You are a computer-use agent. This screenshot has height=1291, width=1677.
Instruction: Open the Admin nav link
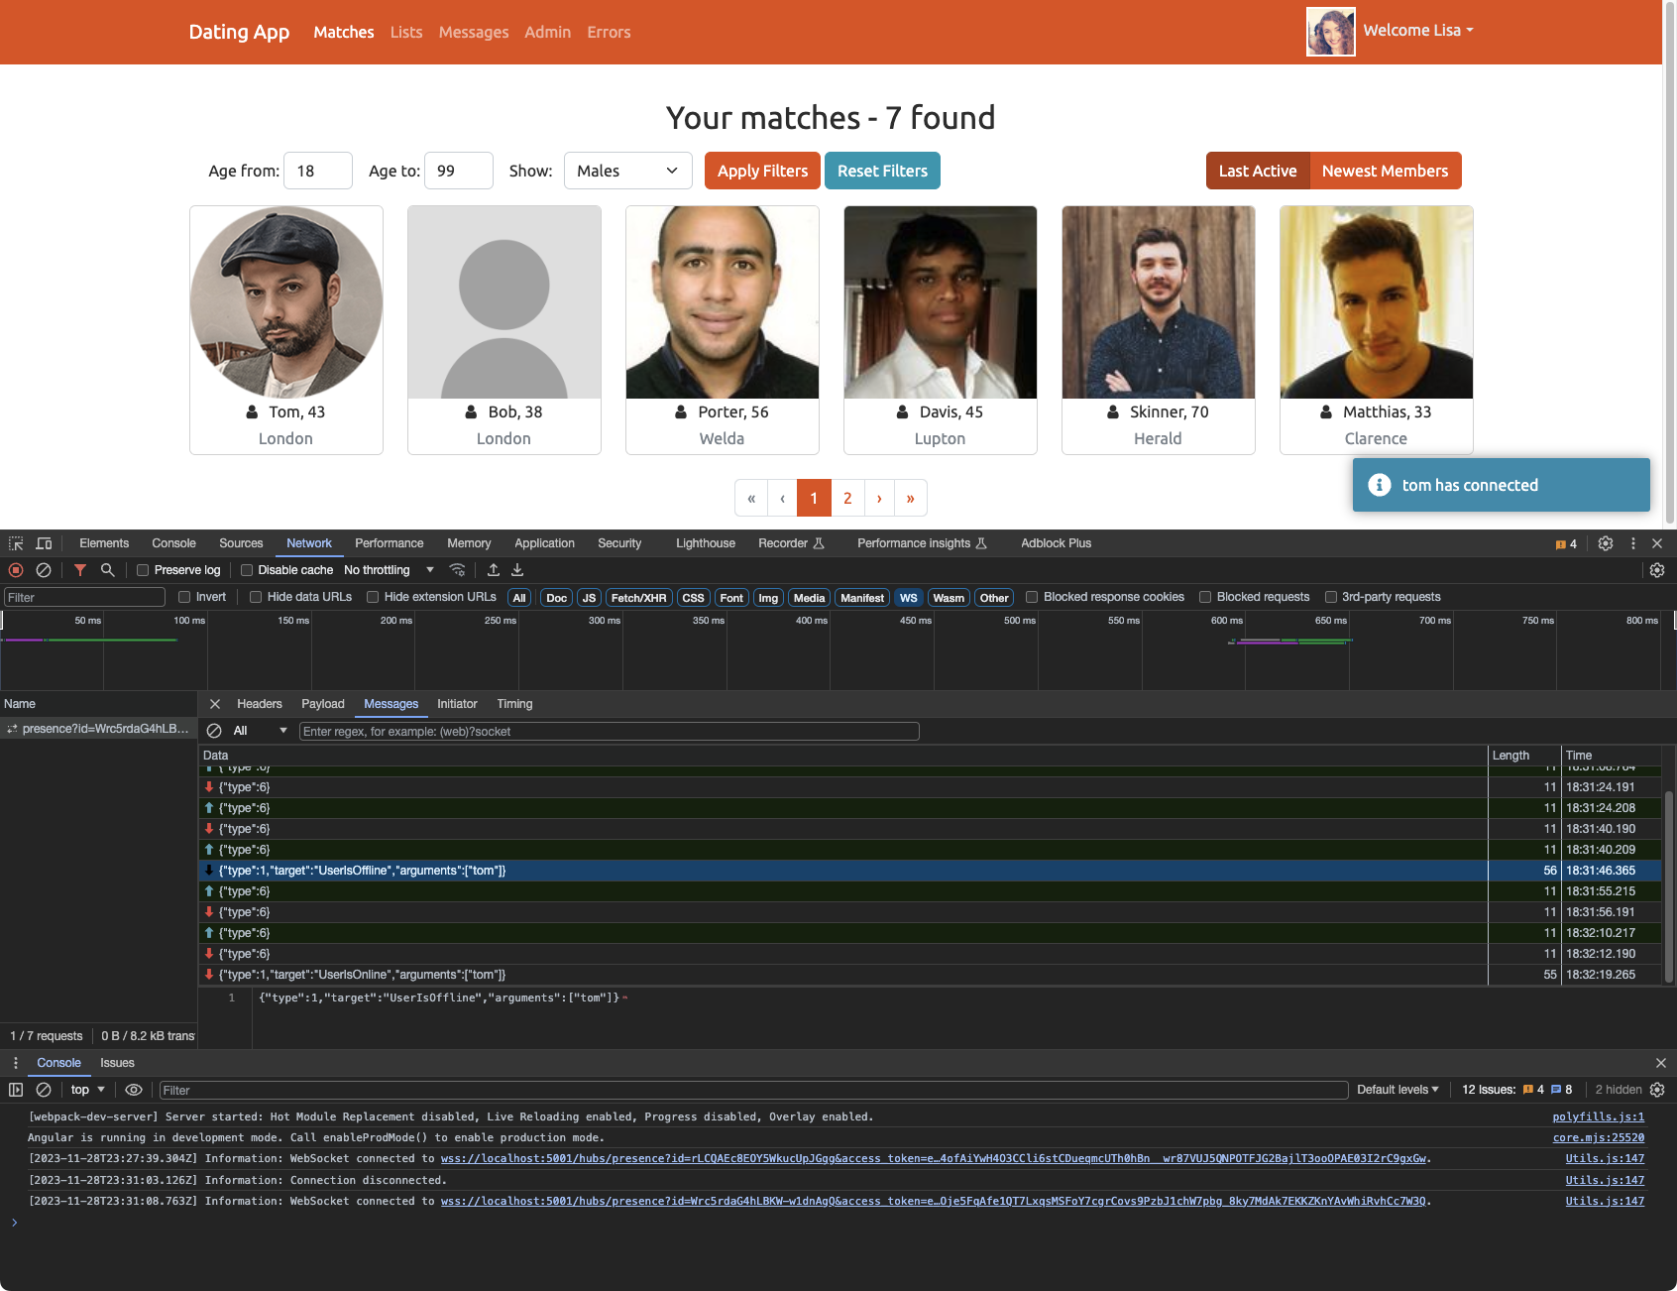tap(547, 32)
